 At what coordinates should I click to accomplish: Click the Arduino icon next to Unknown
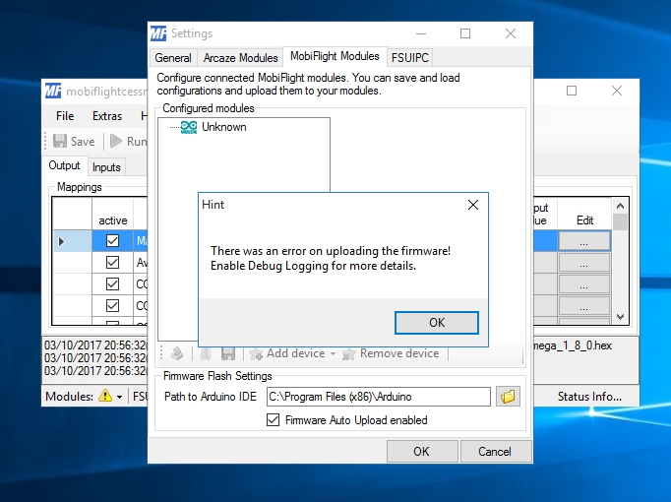(188, 127)
